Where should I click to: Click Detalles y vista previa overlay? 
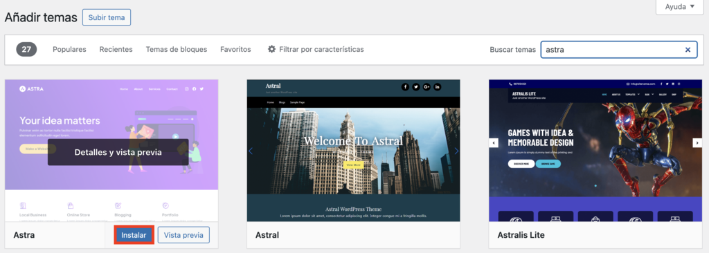click(x=118, y=152)
